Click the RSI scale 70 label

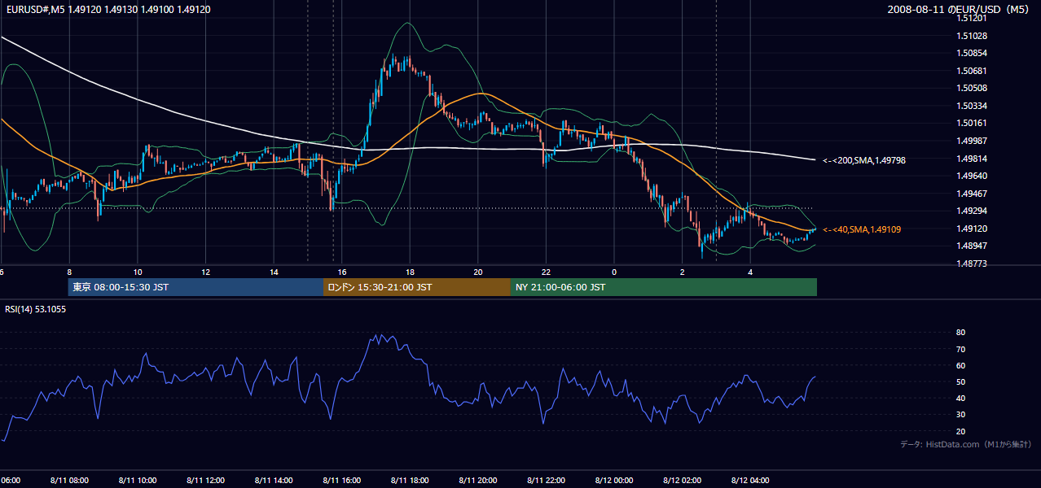pos(960,349)
